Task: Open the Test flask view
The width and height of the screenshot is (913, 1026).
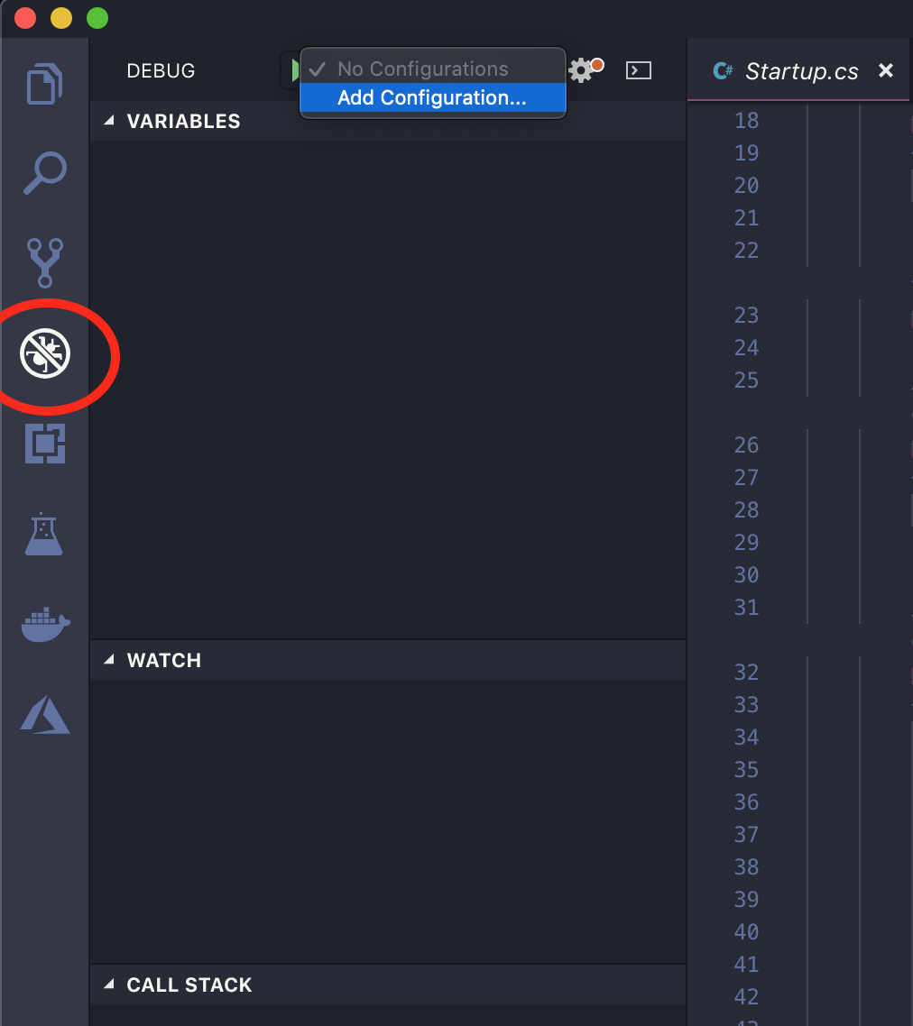Action: click(44, 534)
